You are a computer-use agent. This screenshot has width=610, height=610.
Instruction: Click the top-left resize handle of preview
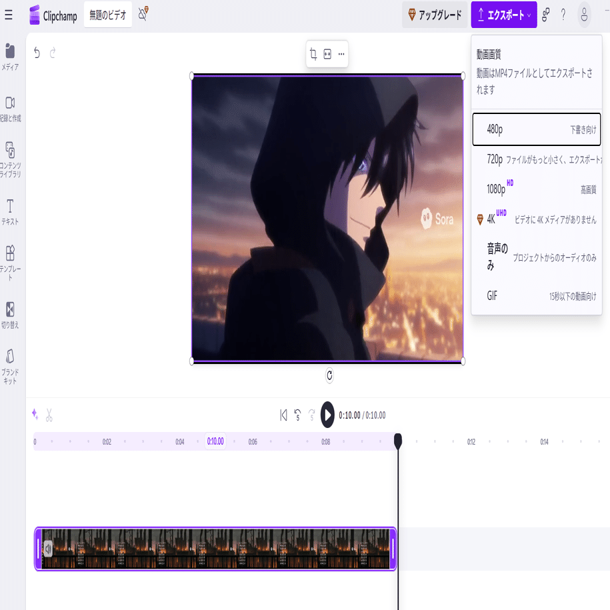[x=192, y=76]
